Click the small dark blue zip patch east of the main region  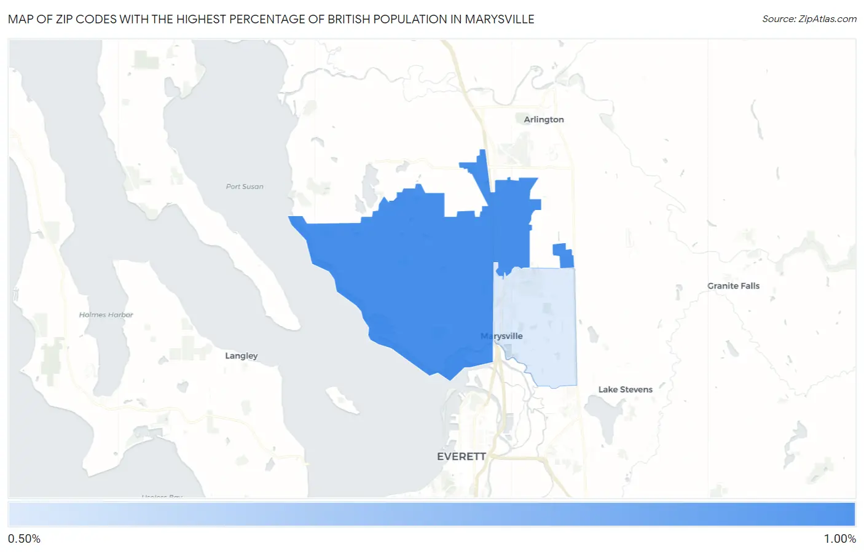564,255
